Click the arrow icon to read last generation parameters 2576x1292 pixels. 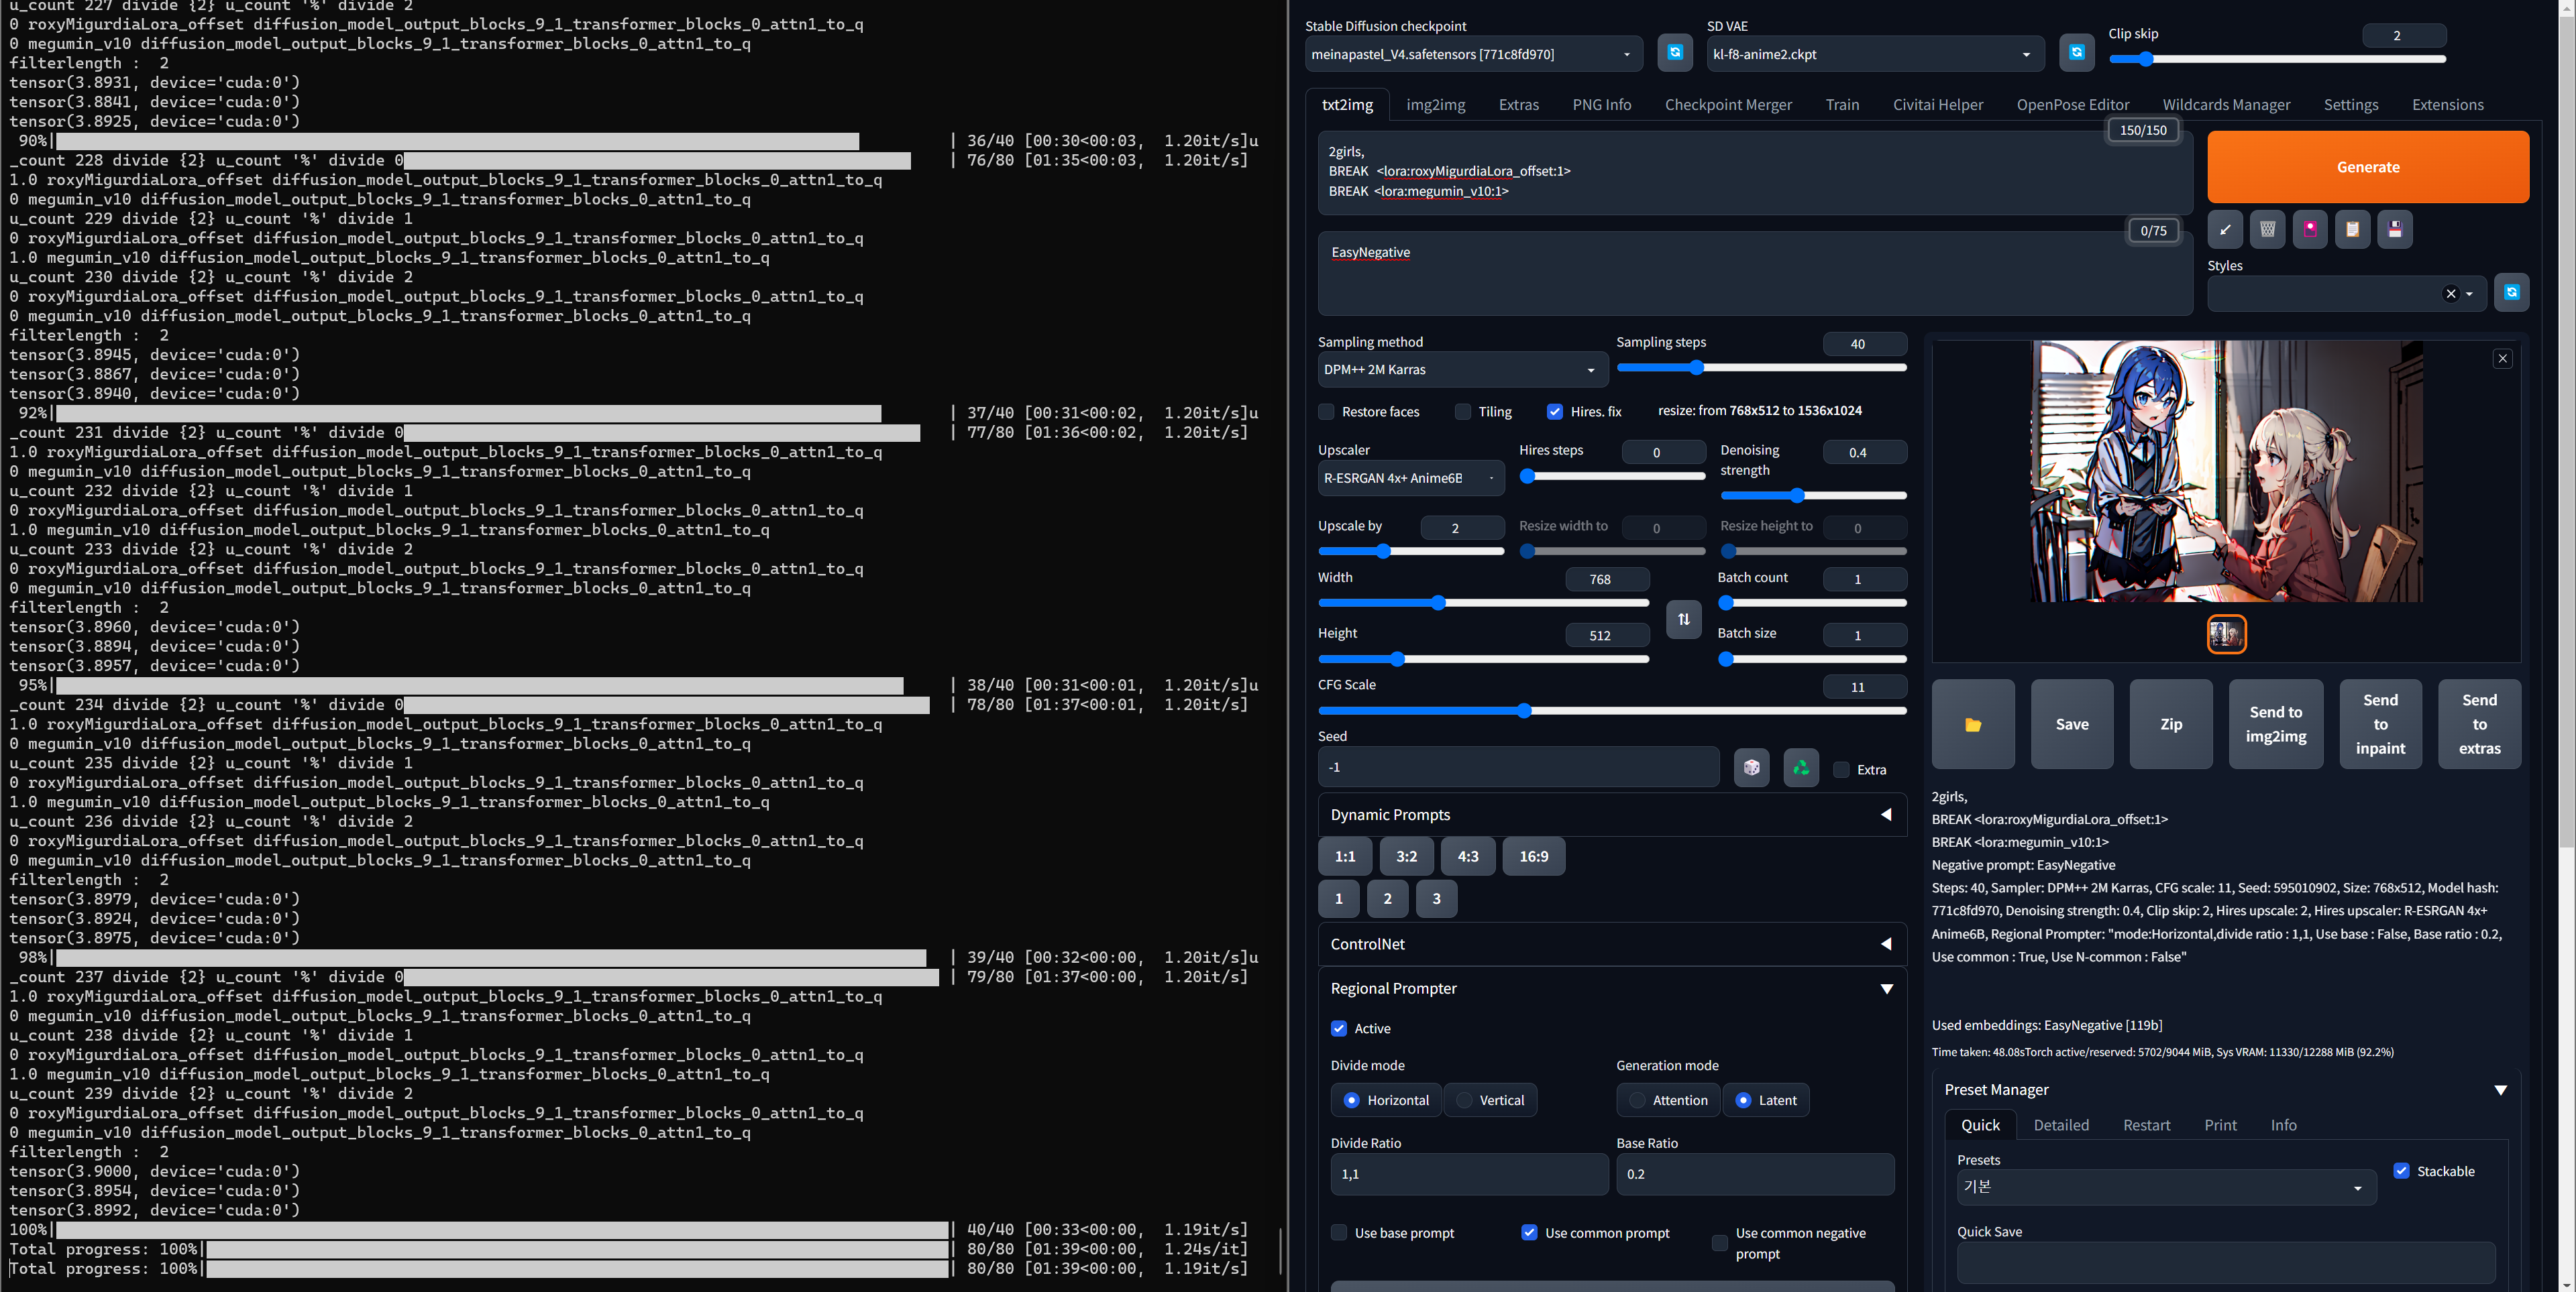pos(2225,230)
